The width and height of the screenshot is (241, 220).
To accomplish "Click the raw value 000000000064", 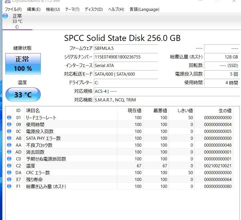I will point(218,179).
